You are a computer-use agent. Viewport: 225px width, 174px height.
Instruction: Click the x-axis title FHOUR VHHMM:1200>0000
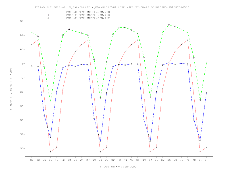click(x=118, y=167)
